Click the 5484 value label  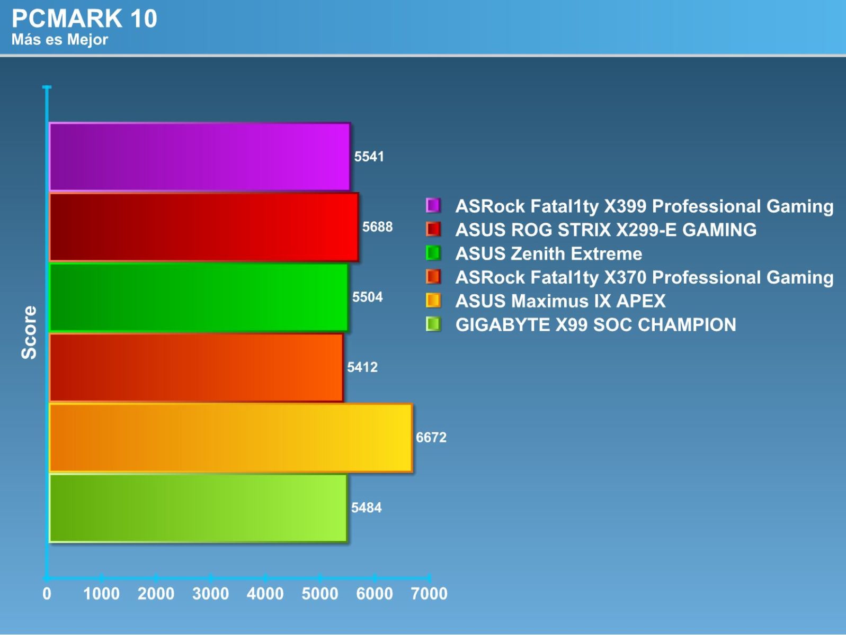point(366,508)
